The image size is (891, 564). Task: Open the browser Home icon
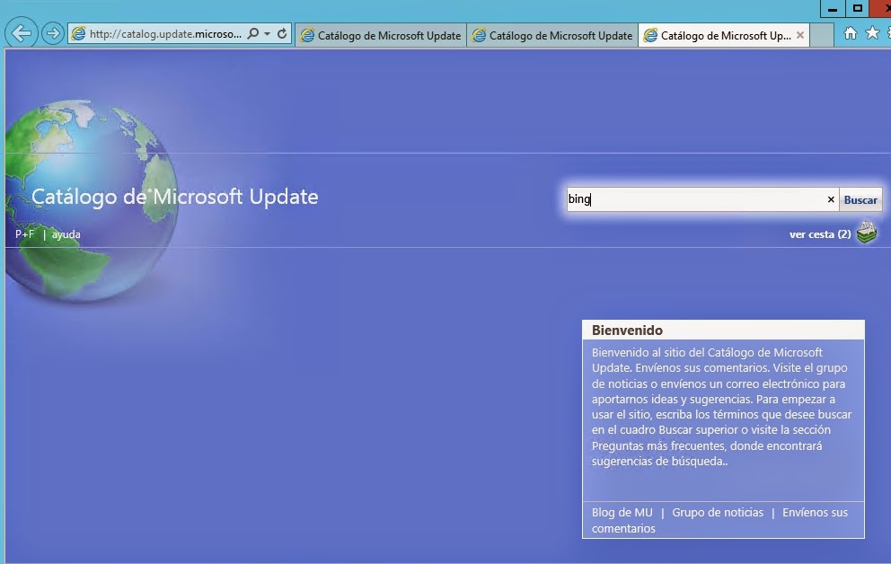(x=850, y=33)
